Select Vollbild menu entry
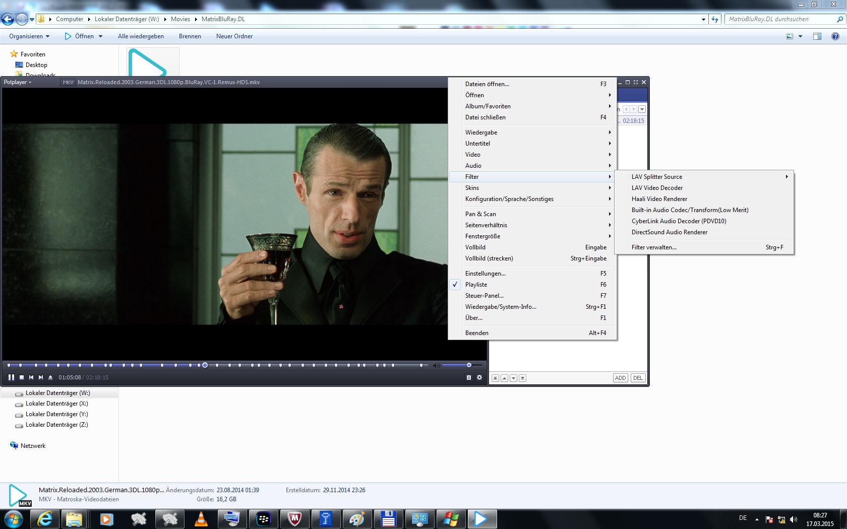 [532, 247]
